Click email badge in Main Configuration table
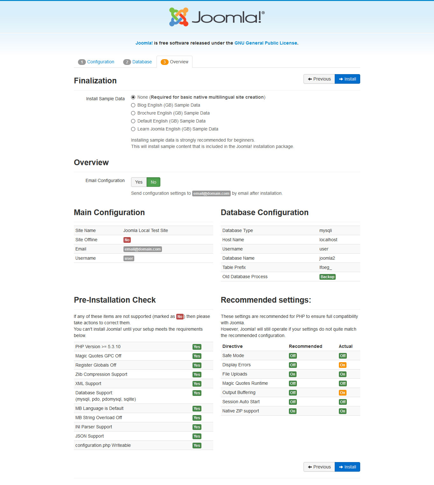This screenshot has height=485, width=434. click(x=143, y=249)
